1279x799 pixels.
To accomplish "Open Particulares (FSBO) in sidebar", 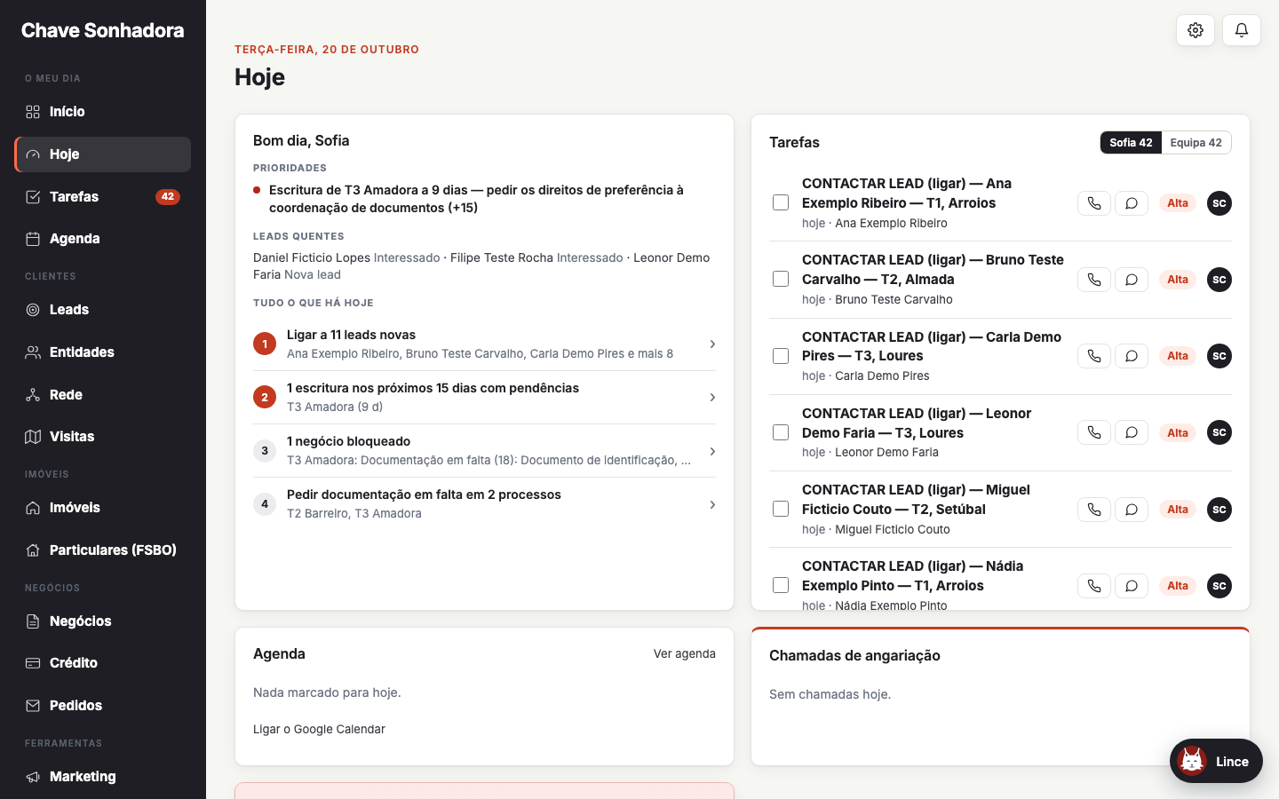I will tap(103, 550).
